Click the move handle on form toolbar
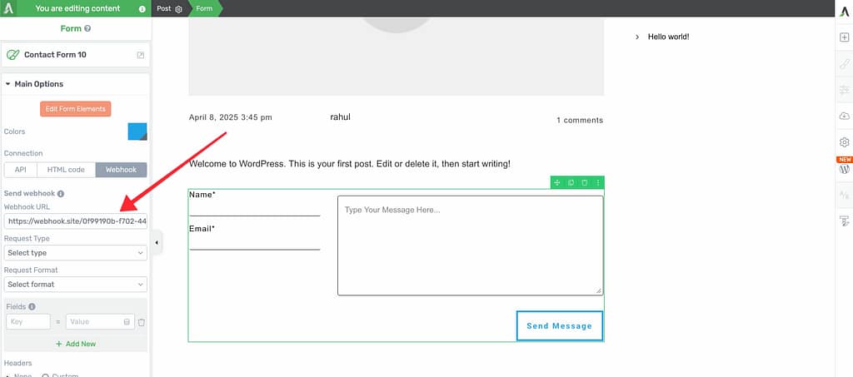853x377 pixels. 557,182
